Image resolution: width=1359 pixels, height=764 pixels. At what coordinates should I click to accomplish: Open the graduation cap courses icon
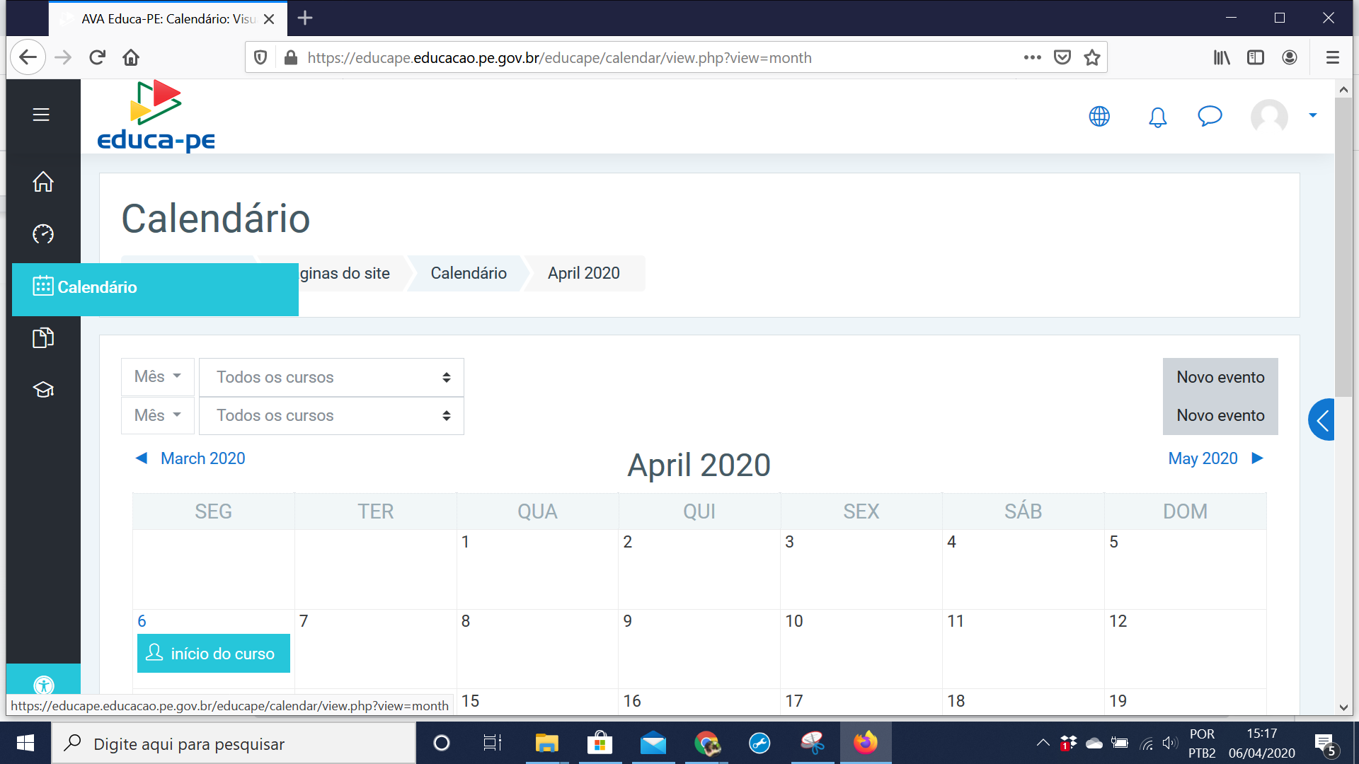(x=43, y=390)
